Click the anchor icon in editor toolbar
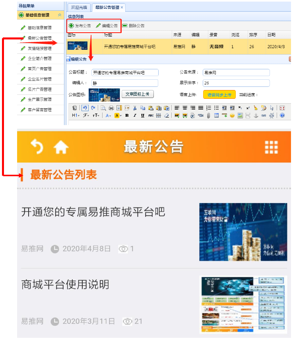This screenshot has width=293, height=339. tap(256, 116)
